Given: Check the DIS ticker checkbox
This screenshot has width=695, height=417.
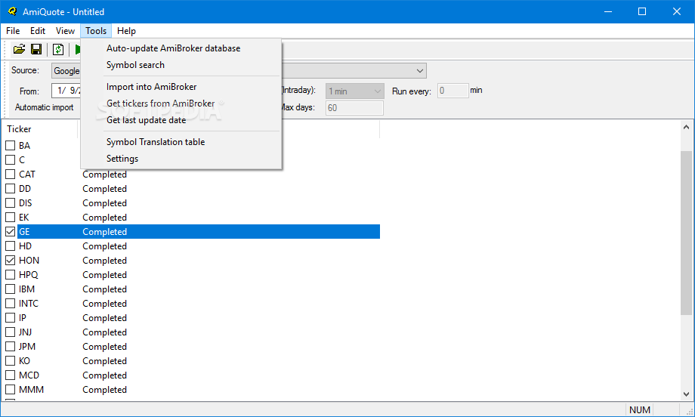Looking at the screenshot, I should [x=10, y=202].
